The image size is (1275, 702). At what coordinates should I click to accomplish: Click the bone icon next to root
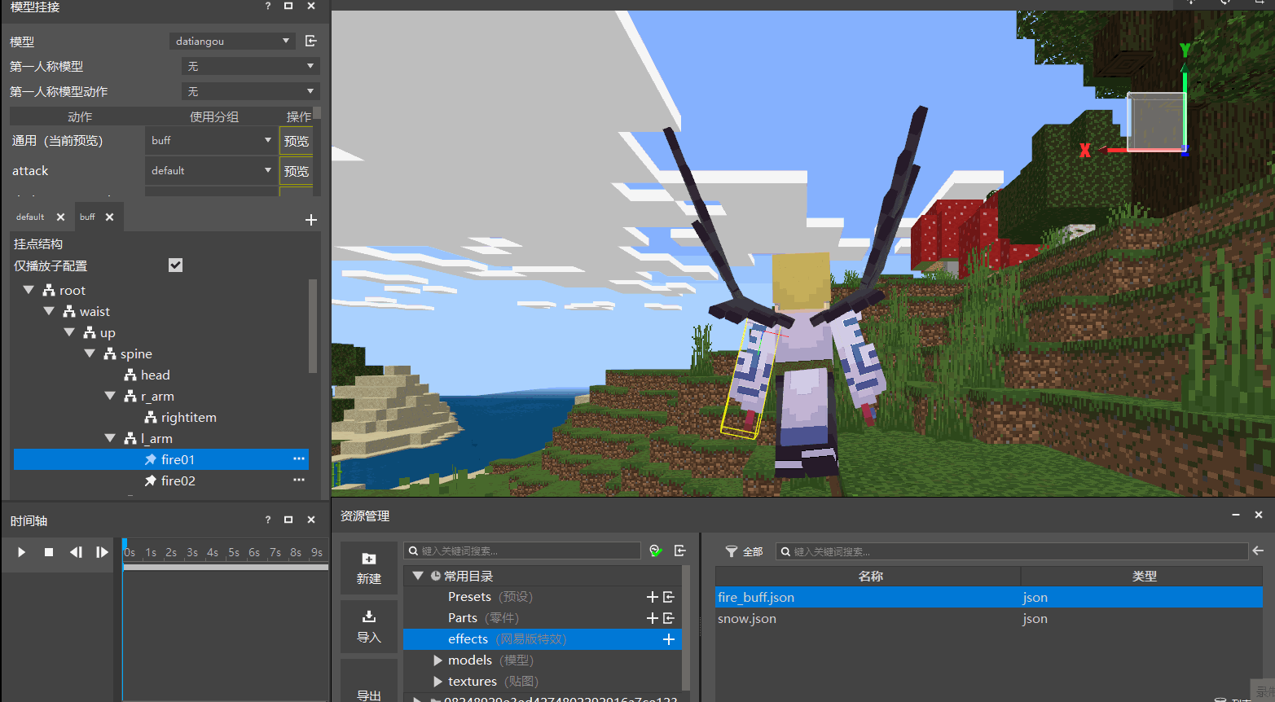click(x=49, y=290)
